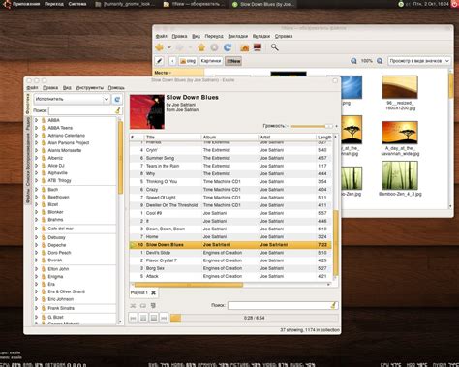Viewport: 459px width, 367px height.
Task: Open the Места side pane selector
Action: (x=163, y=73)
